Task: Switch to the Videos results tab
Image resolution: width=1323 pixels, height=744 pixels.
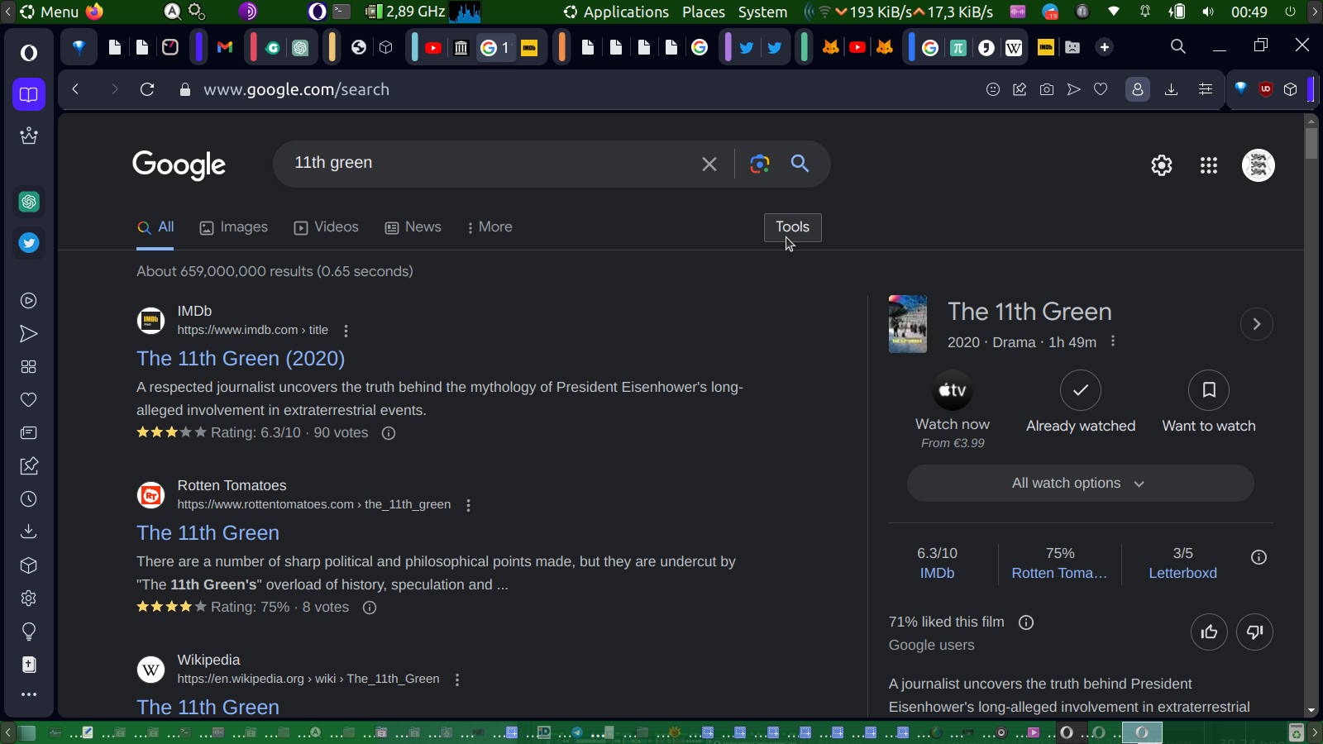Action: point(327,227)
